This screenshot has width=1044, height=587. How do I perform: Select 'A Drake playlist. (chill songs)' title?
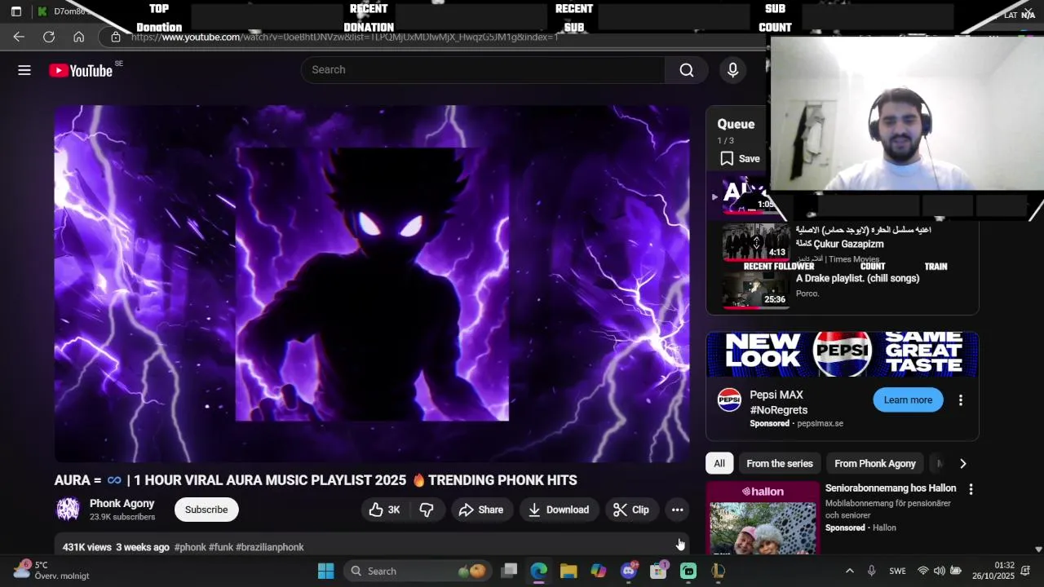pyautogui.click(x=857, y=278)
